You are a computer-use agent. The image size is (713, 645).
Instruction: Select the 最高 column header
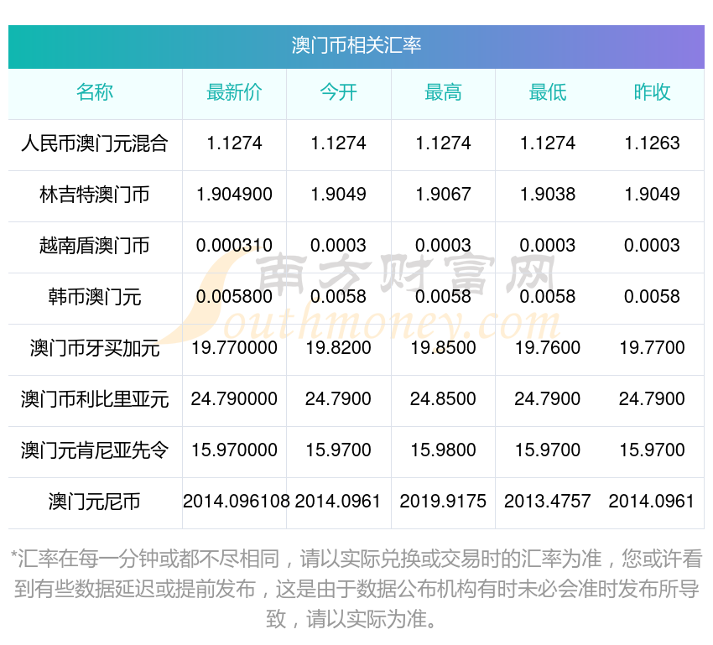coord(443,92)
